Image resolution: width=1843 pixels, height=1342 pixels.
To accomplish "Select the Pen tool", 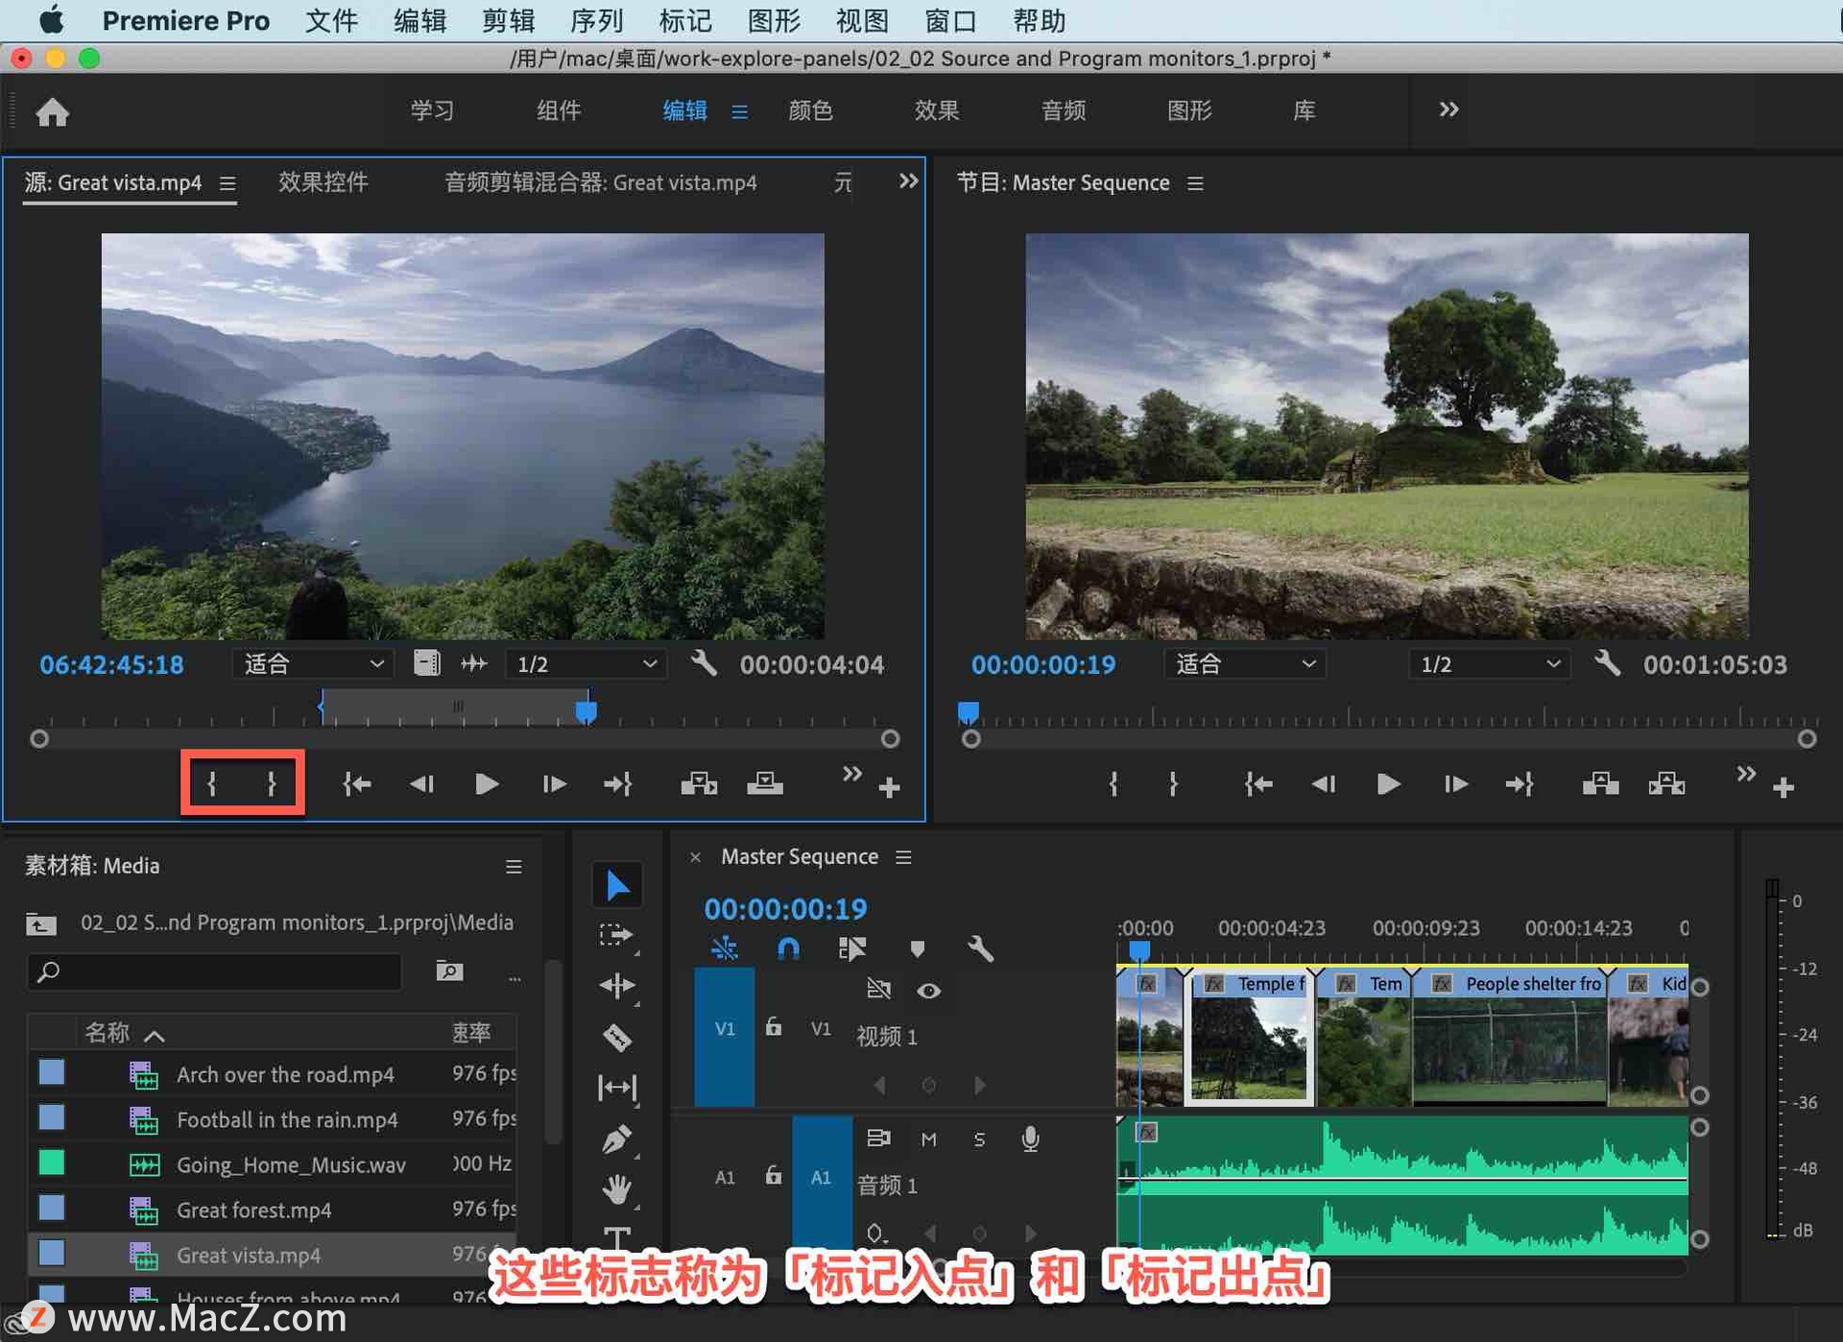I will (616, 1138).
